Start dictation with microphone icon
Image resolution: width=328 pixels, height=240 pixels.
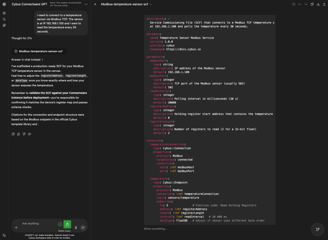click(76, 228)
